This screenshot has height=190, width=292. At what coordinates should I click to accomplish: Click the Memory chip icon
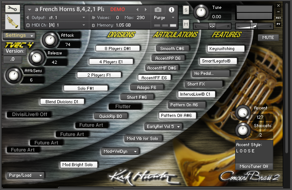[93, 25]
